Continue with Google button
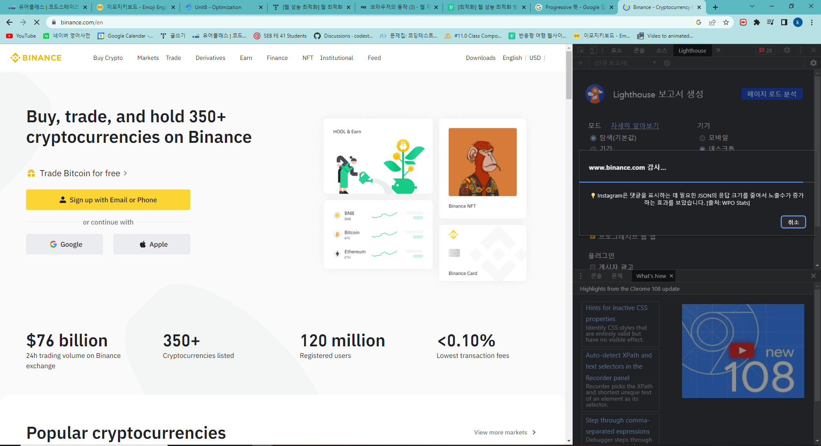The width and height of the screenshot is (821, 446). (x=65, y=244)
